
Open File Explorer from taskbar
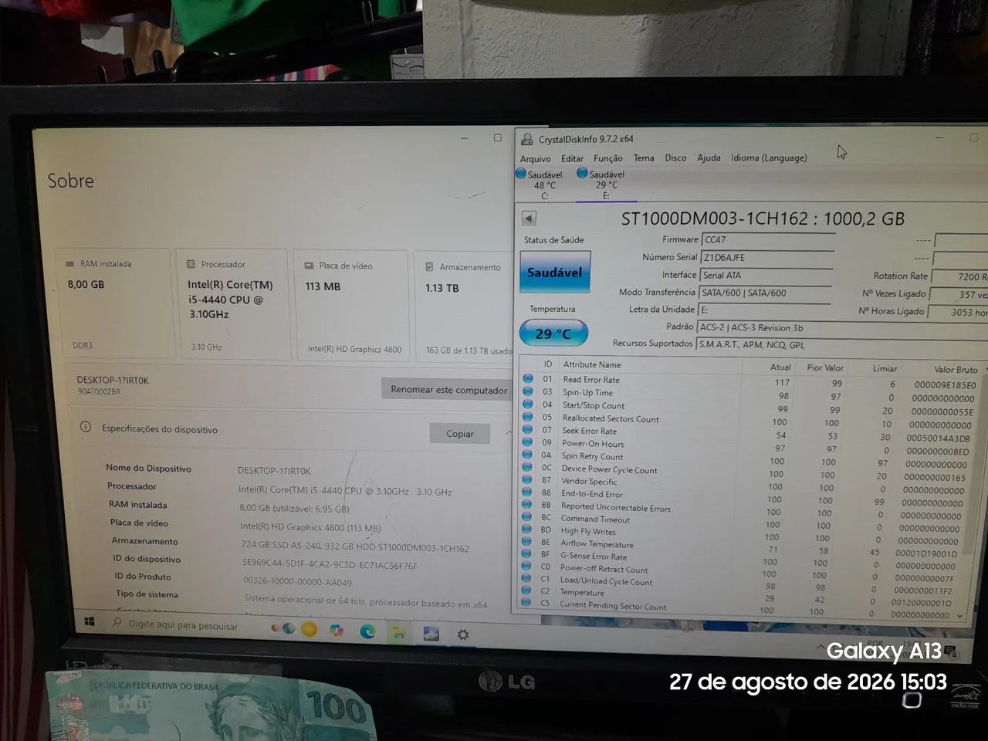398,633
